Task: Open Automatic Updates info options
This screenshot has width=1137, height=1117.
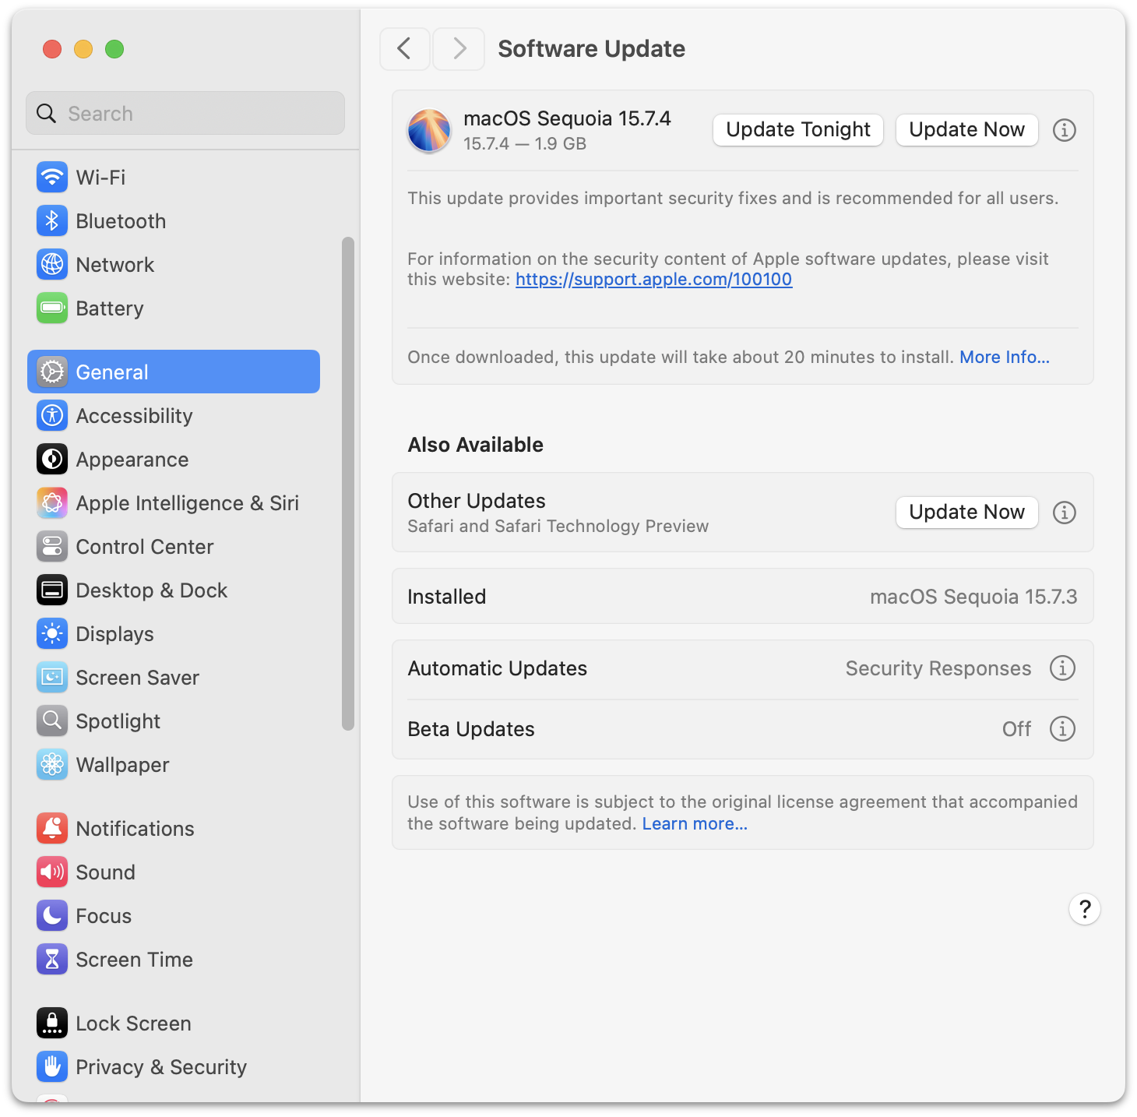Action: tap(1062, 668)
